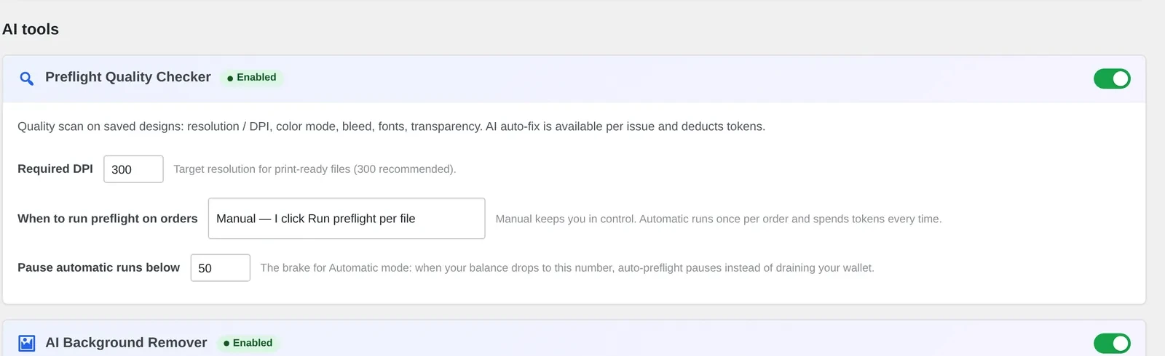This screenshot has height=356, width=1165.
Task: Click the 'Required DPI' label
Action: coord(55,169)
